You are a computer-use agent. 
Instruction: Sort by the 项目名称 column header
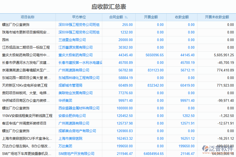[x=28, y=17]
